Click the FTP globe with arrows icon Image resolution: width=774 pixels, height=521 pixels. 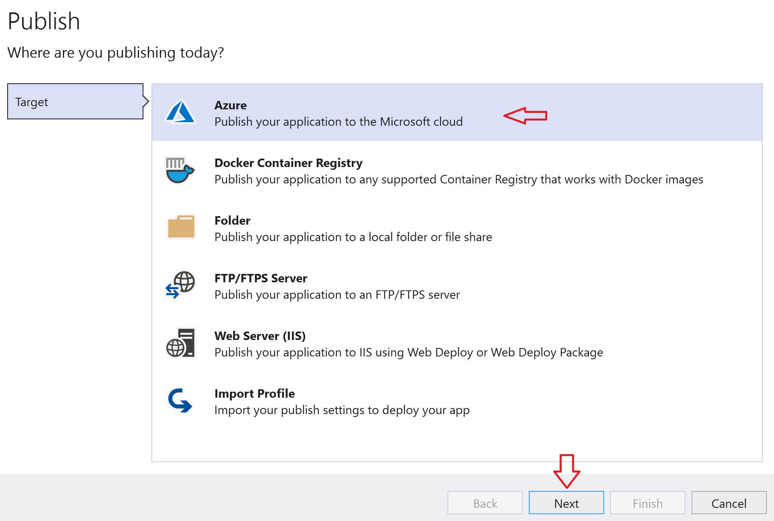tap(180, 285)
